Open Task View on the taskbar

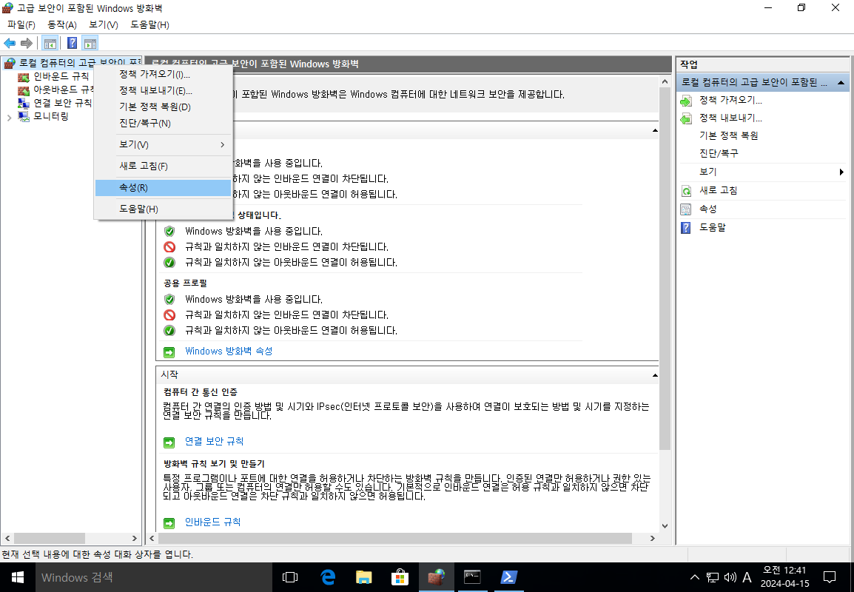(290, 577)
